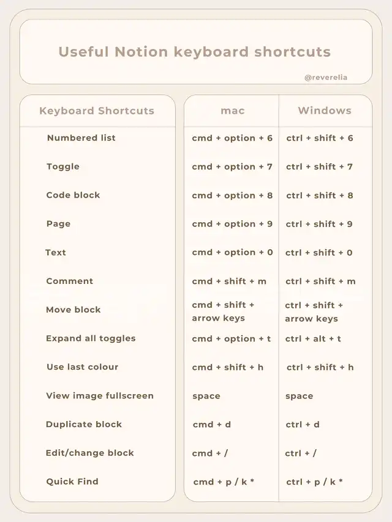Click the 'Toggle' row label
Viewport: 392px width, 522px height.
click(x=63, y=166)
